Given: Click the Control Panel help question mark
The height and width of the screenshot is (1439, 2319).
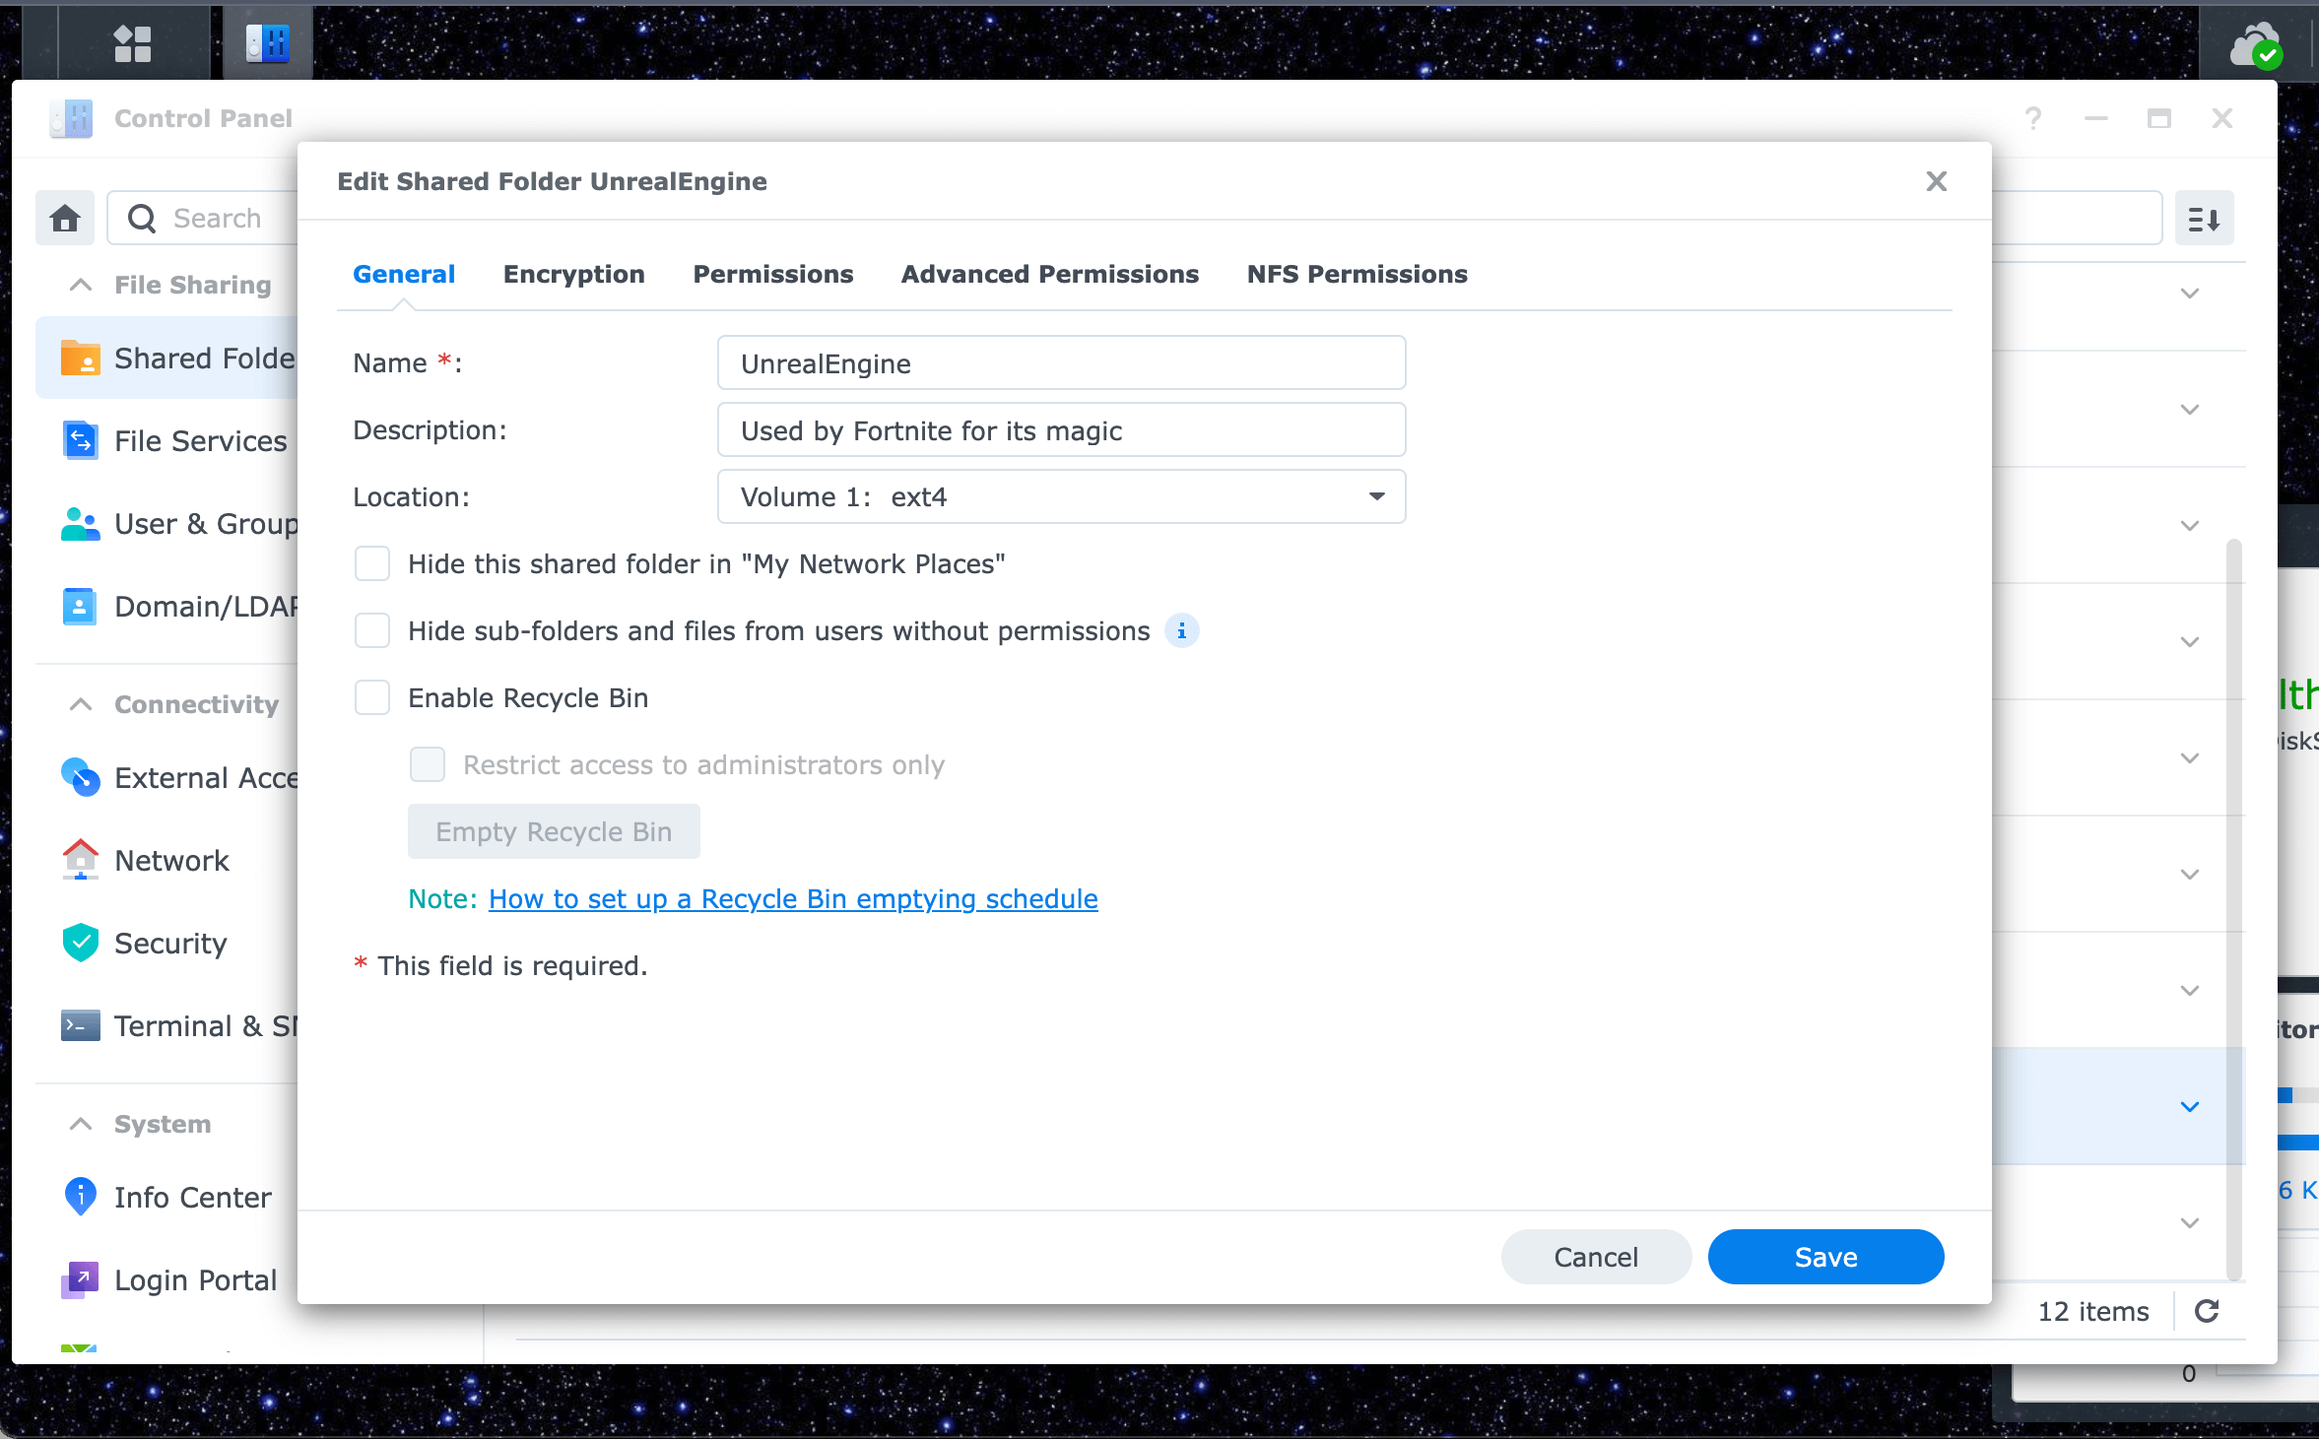Looking at the screenshot, I should 2033,118.
